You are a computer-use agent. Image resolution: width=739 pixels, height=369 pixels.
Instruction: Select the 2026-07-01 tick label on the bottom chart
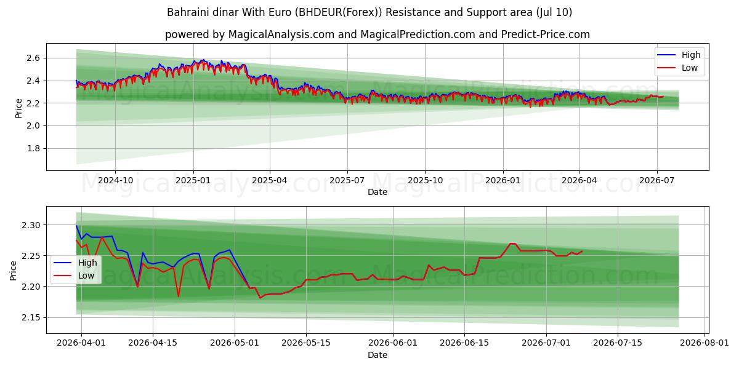(546, 343)
